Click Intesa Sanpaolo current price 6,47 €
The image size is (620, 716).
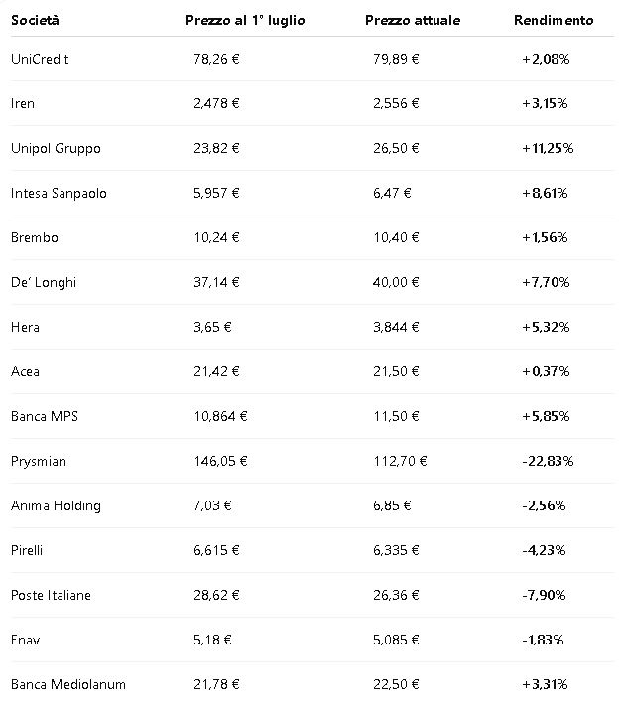click(392, 194)
